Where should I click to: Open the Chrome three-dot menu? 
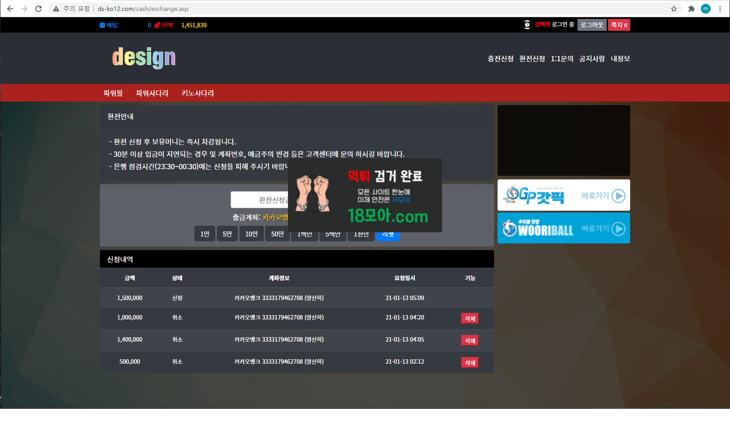720,9
